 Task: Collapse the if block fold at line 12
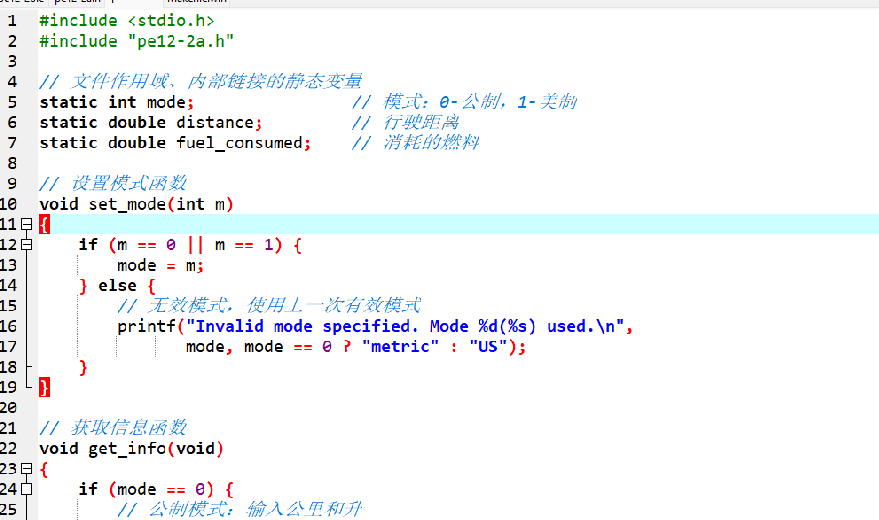tap(27, 244)
